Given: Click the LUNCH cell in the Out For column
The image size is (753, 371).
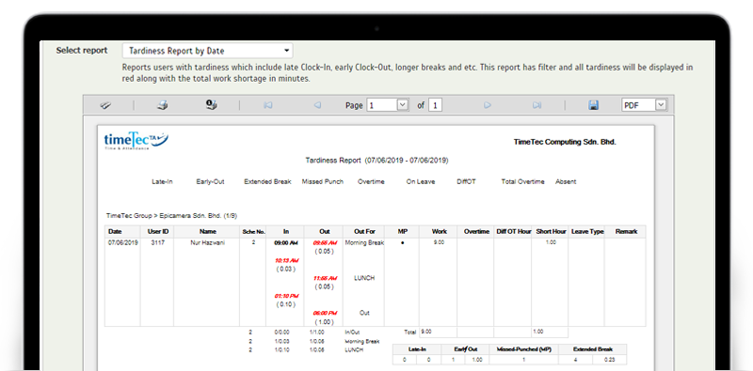Looking at the screenshot, I should [364, 278].
